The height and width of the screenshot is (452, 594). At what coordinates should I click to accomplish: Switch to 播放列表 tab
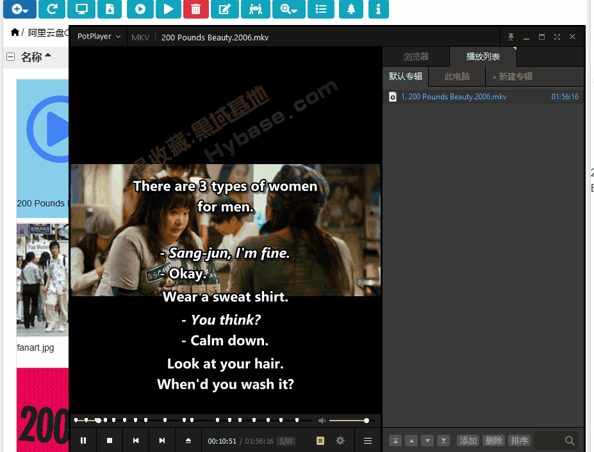[483, 56]
